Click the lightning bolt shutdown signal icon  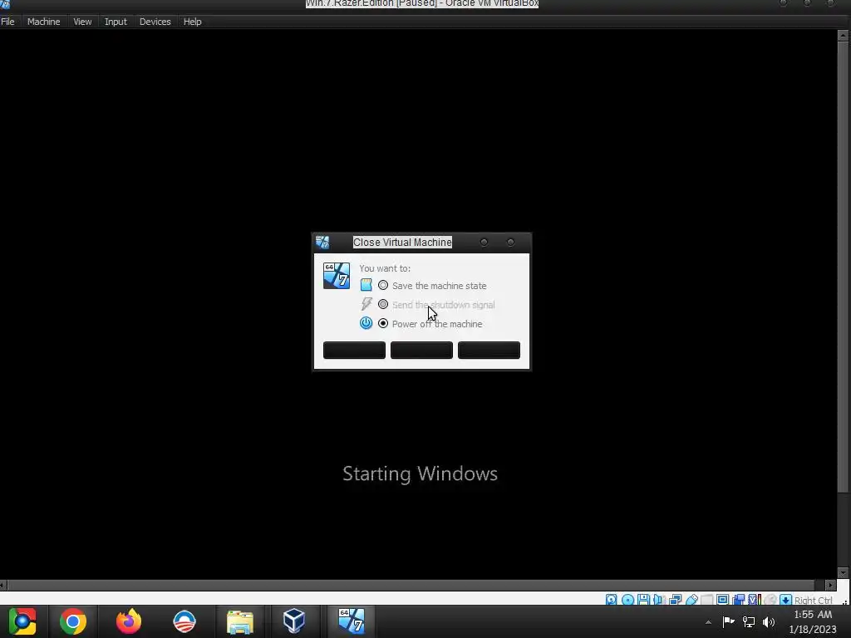pos(366,304)
